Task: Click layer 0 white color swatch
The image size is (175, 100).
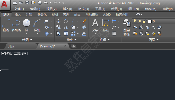Action: pyautogui.click(x=150, y=21)
